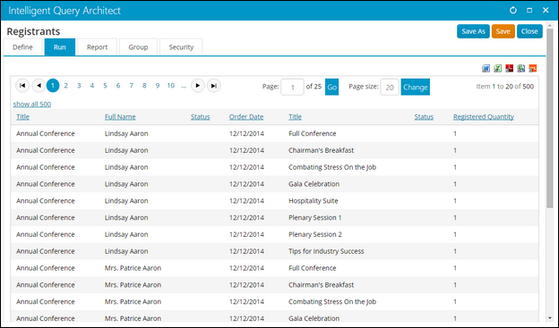
Task: Jump to first page of results
Action: pos(22,86)
